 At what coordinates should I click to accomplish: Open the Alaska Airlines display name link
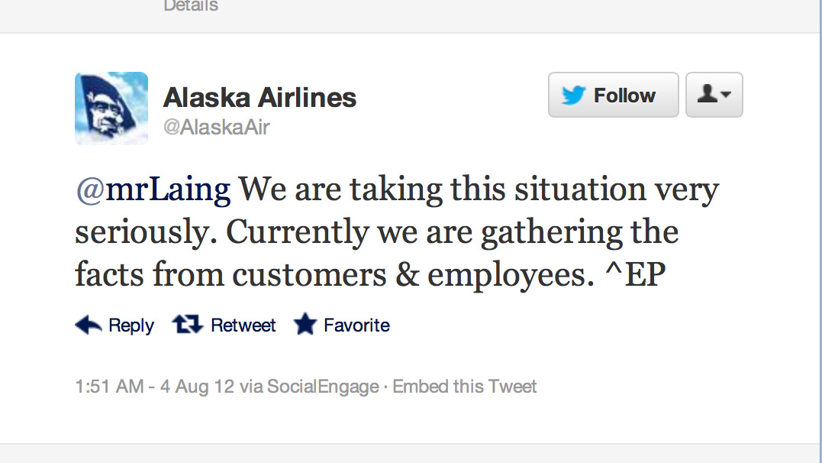pyautogui.click(x=259, y=97)
